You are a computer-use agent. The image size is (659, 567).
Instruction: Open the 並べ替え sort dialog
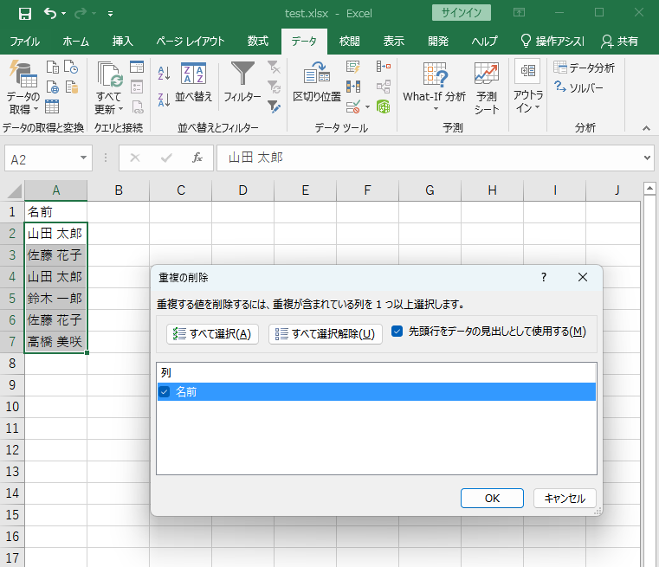[193, 83]
